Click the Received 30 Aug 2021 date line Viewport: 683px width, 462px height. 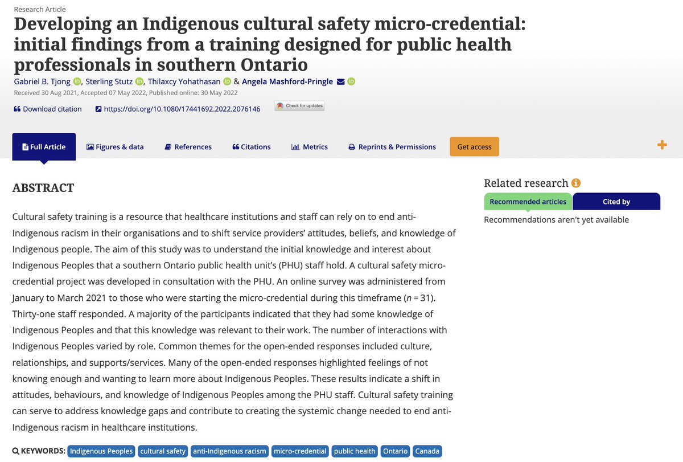coord(125,93)
